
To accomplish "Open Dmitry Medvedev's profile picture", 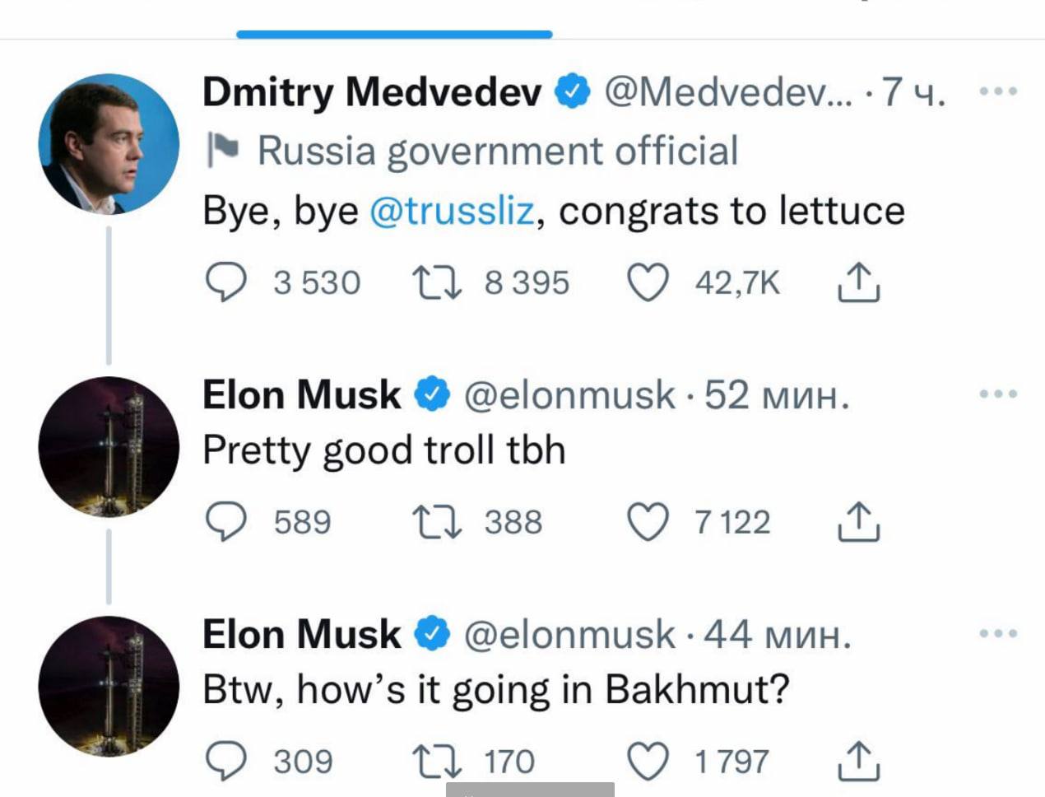I will point(109,144).
